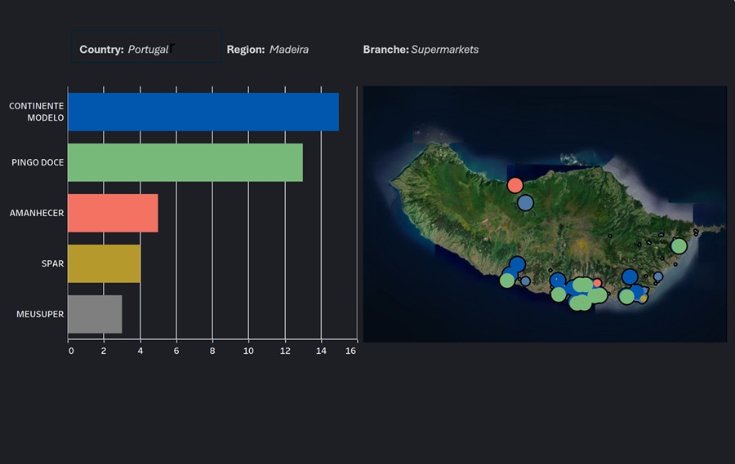Click the small salmon marker on the south coast

click(x=597, y=283)
